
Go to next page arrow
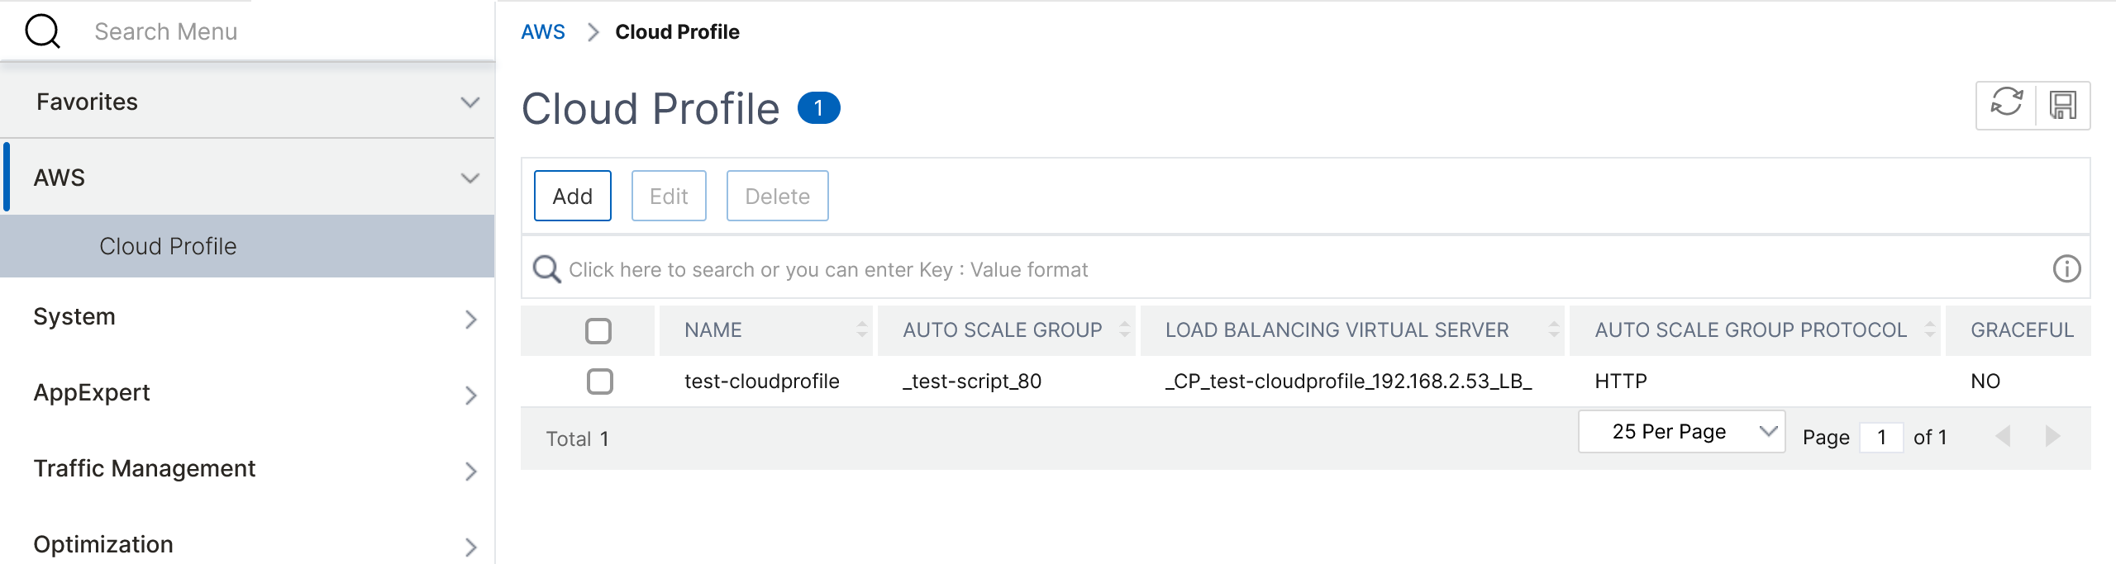point(2052,436)
